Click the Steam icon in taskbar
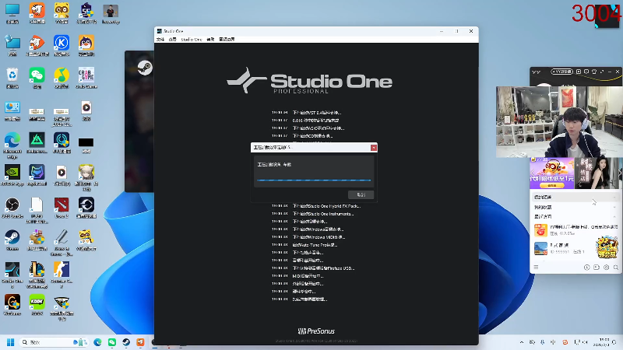Screen dimensions: 623x350 pyautogui.click(x=126, y=342)
